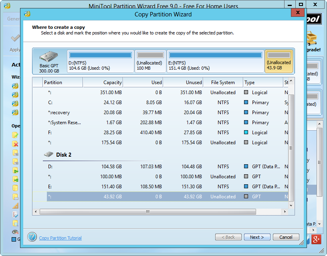Click the 8.05 GB used cell

pos(154,102)
